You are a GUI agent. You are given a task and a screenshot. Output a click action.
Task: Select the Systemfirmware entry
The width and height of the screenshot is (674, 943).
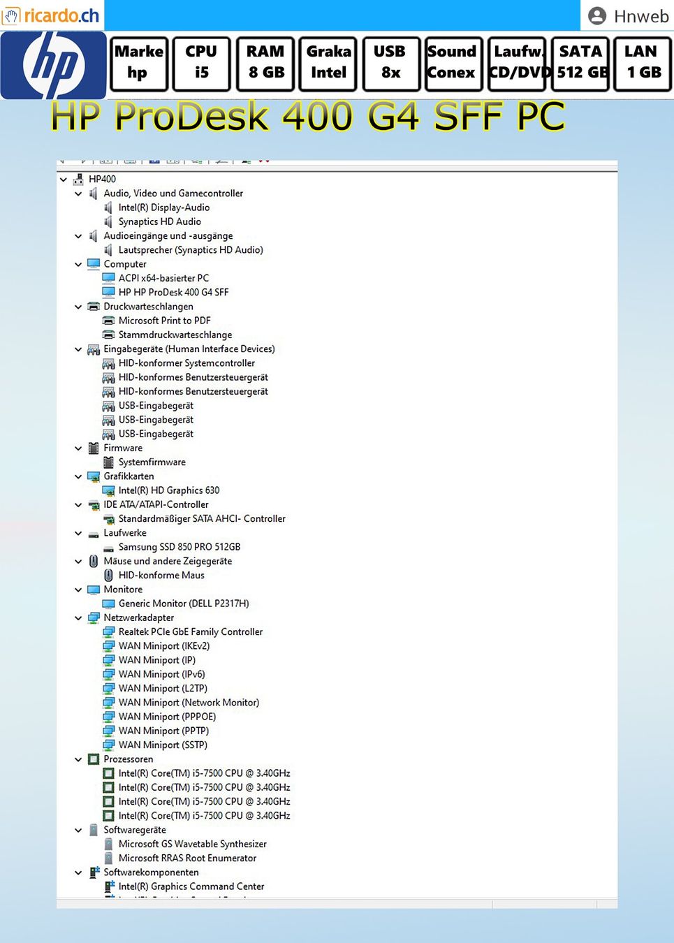152,462
